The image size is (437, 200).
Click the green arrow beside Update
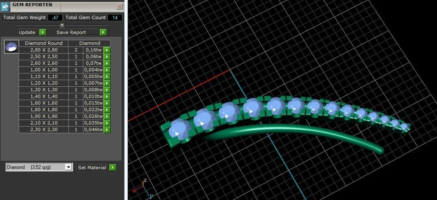pos(42,32)
